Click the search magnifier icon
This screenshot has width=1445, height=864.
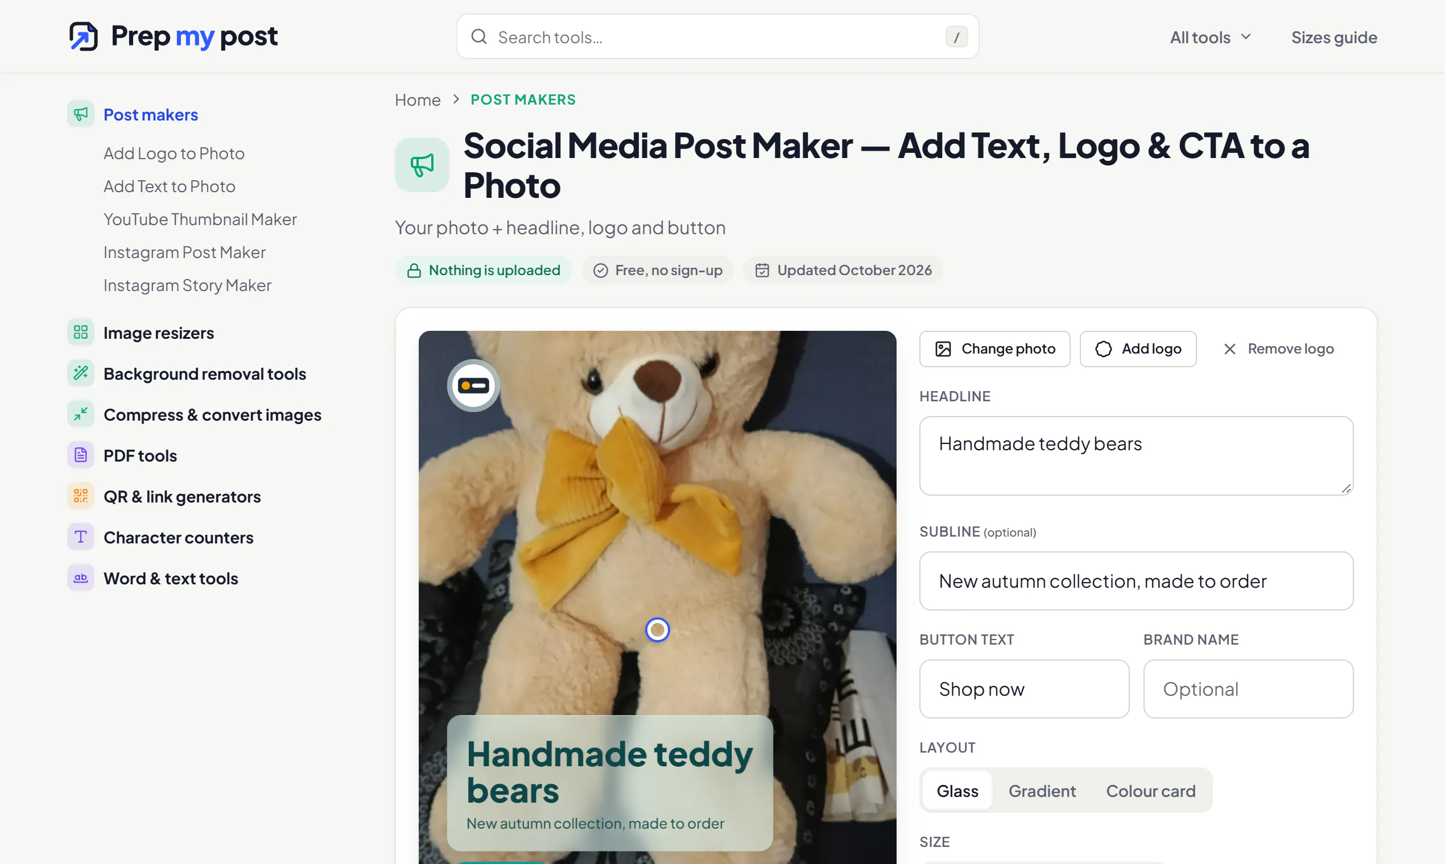point(479,37)
